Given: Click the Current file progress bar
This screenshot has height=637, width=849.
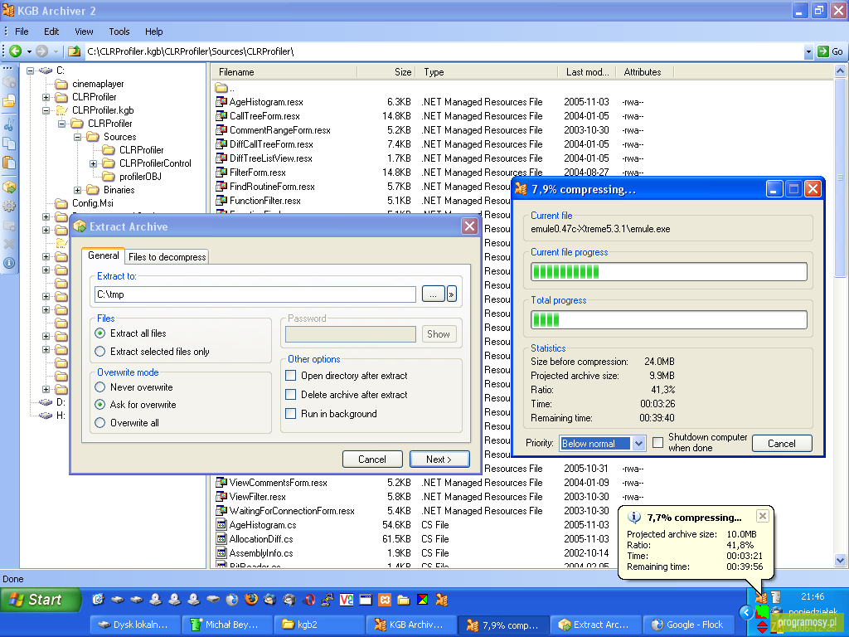Looking at the screenshot, I should (x=669, y=271).
